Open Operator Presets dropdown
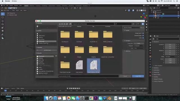180x101 pixels. pos(132,27)
